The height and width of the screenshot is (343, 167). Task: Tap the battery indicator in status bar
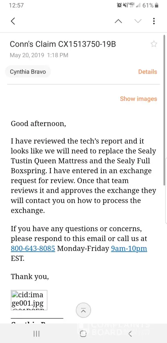156,5
